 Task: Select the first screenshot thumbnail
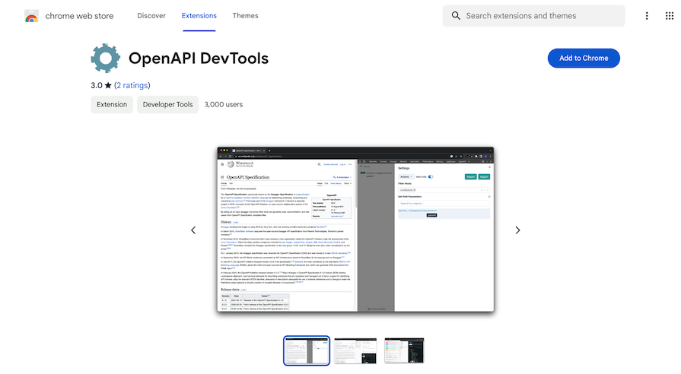[x=306, y=350]
